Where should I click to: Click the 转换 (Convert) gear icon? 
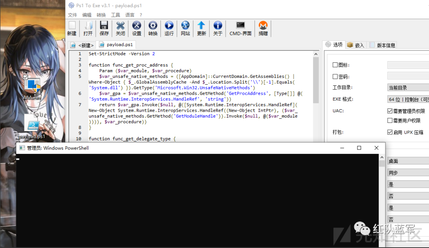point(153,29)
